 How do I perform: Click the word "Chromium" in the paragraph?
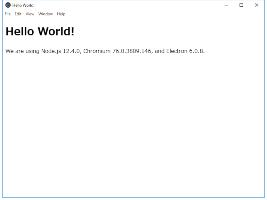pyautogui.click(x=97, y=51)
